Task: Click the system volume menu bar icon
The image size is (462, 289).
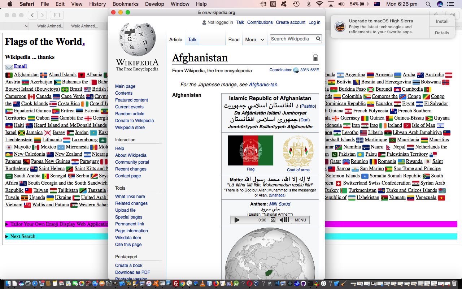Action: point(341,4)
